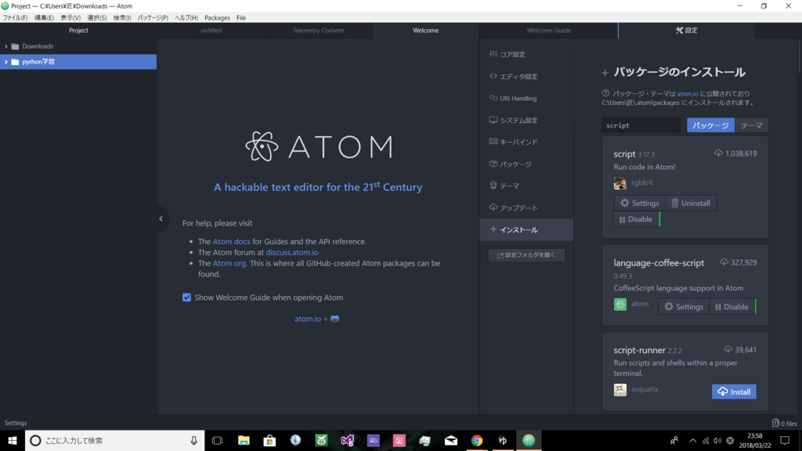802x451 pixels.
Task: Install the script-runner package
Action: click(734, 391)
